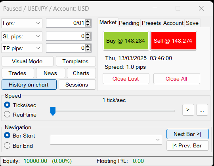The height and width of the screenshot is (166, 214).
Task: Click the speed slider thumb
Action: [53, 111]
